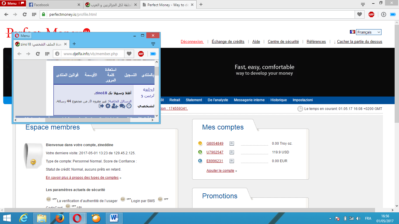Screen dimensions: 399x224
Task: Click the French flag icon
Action: click(352, 32)
